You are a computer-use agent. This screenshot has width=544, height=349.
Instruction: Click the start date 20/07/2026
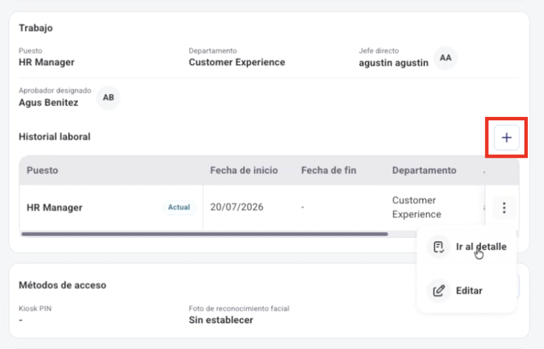[x=237, y=207]
